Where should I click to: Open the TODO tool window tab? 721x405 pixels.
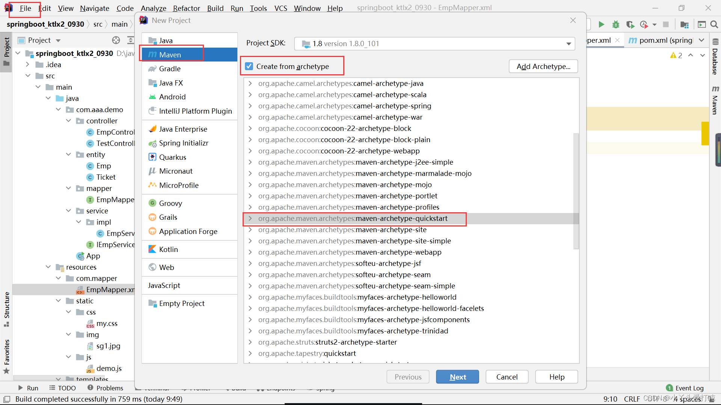63,388
